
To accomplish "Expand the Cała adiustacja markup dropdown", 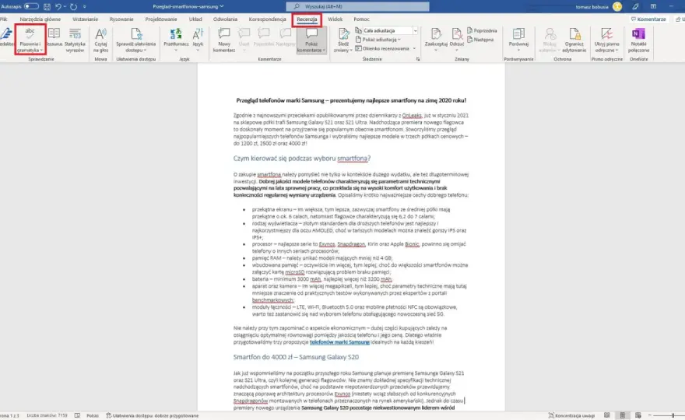I will point(415,30).
